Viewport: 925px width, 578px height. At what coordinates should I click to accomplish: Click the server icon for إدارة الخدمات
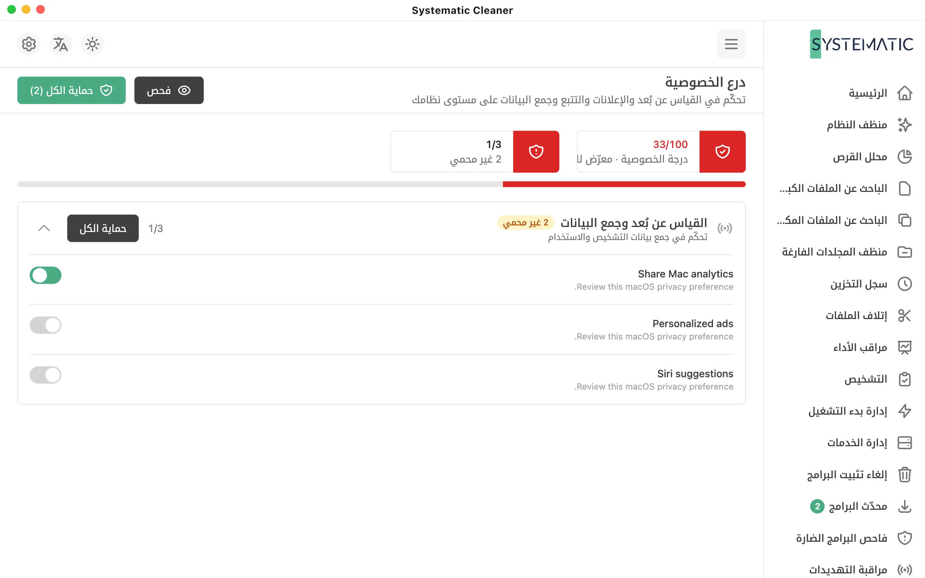click(x=905, y=443)
